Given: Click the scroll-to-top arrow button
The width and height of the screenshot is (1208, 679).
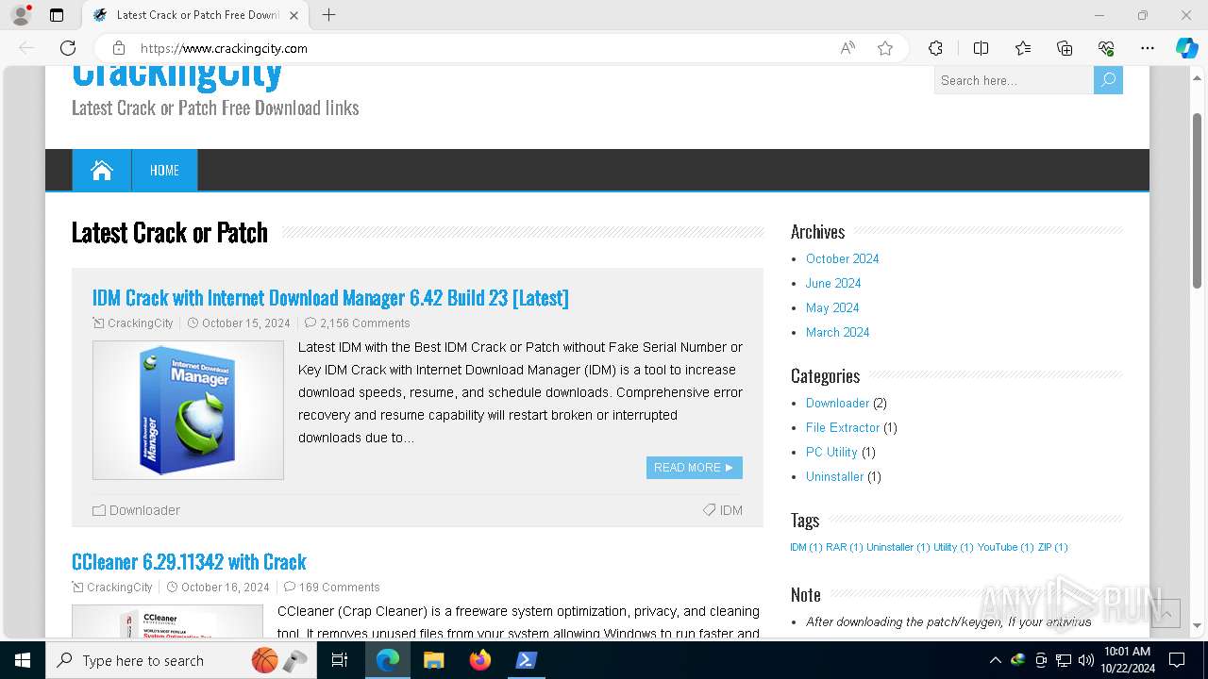Looking at the screenshot, I should click(x=1166, y=613).
